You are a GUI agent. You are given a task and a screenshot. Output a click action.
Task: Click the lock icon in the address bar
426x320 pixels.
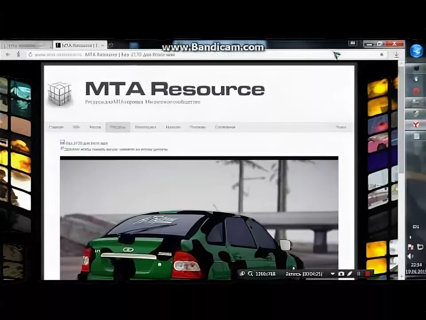pos(382,54)
